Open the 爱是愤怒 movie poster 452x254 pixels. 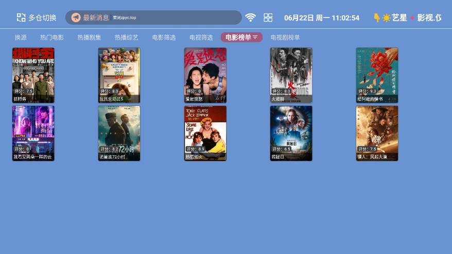click(x=205, y=75)
